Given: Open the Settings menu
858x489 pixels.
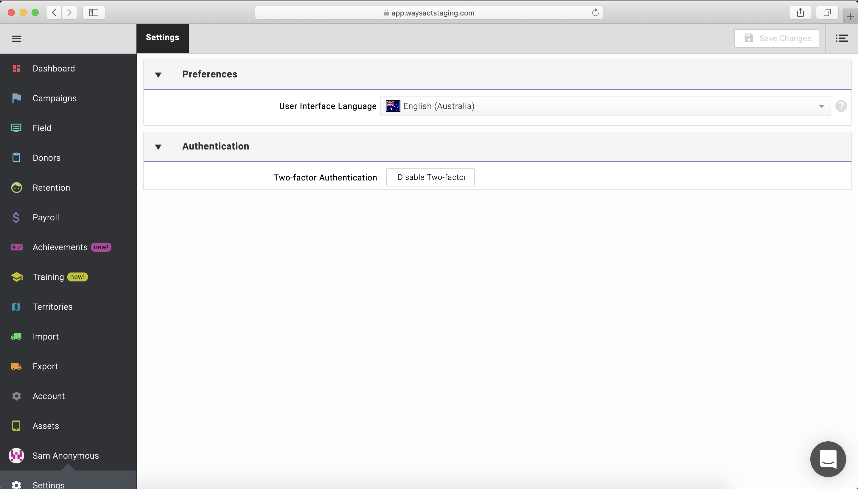Looking at the screenshot, I should tap(48, 484).
